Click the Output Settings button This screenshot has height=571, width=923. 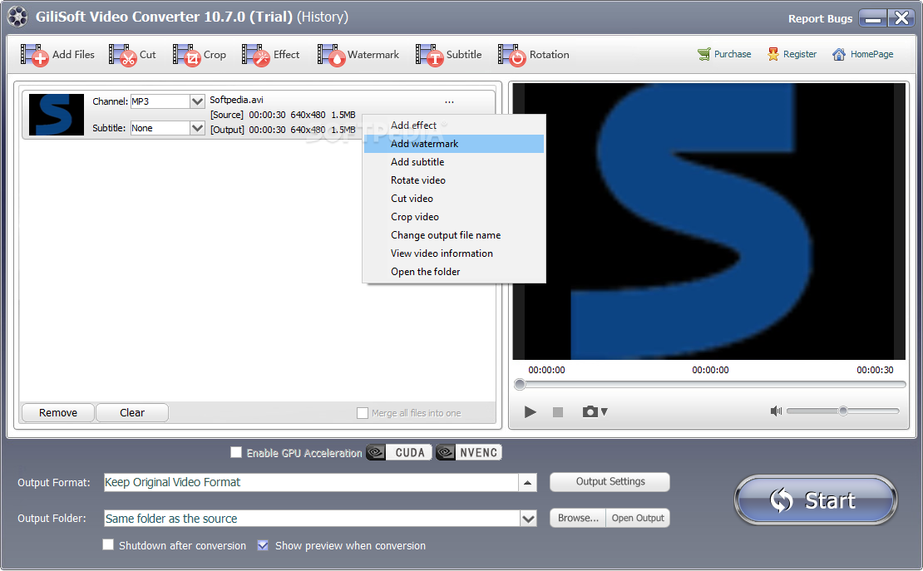coord(610,482)
